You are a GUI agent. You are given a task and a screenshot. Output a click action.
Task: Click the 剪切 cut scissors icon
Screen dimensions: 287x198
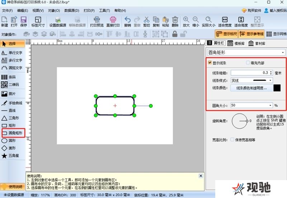coord(146,21)
